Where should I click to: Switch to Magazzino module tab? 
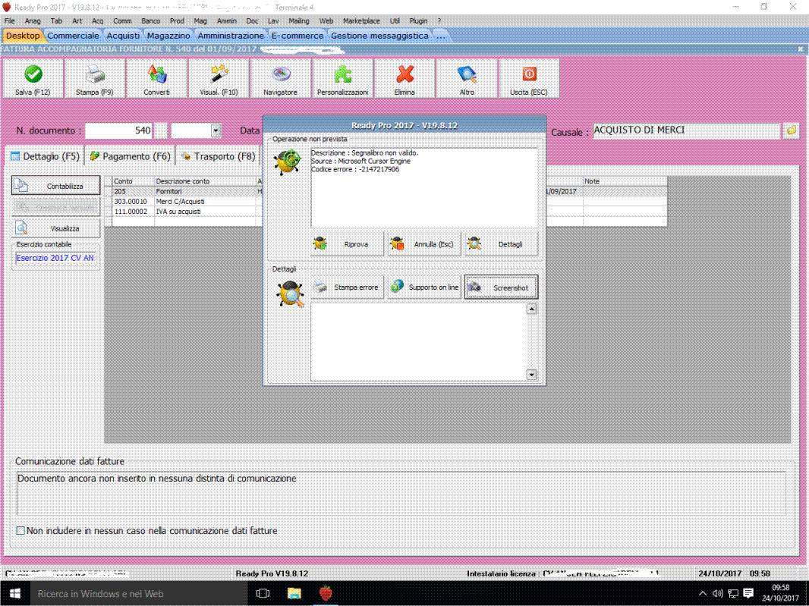(168, 36)
